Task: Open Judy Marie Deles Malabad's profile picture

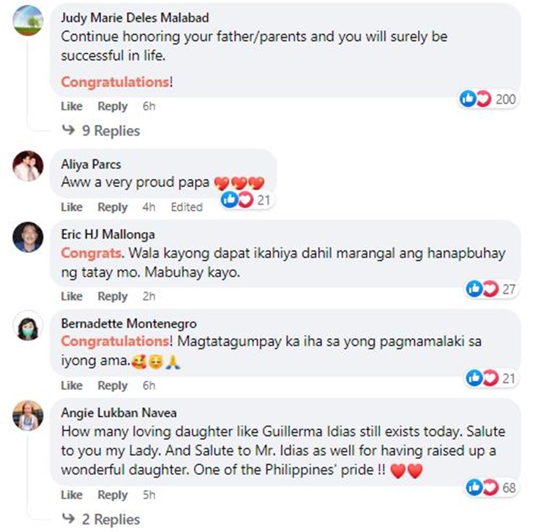Action: (x=28, y=20)
